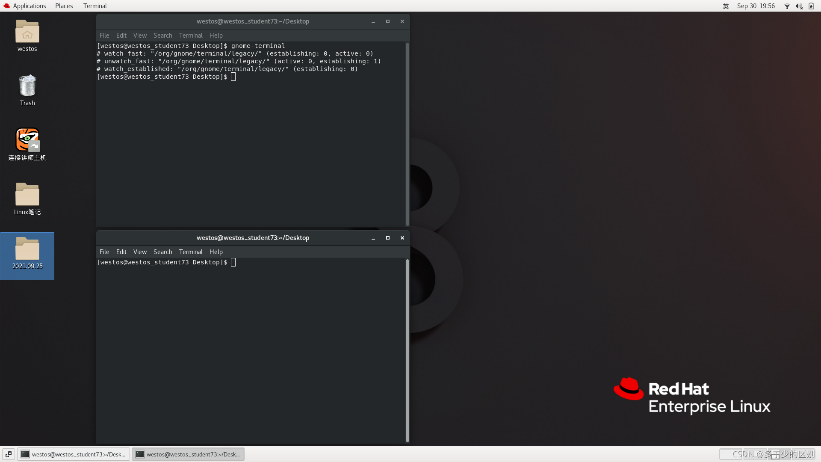The width and height of the screenshot is (821, 462).
Task: Open Terminal menu in top panel
Action: (95, 6)
